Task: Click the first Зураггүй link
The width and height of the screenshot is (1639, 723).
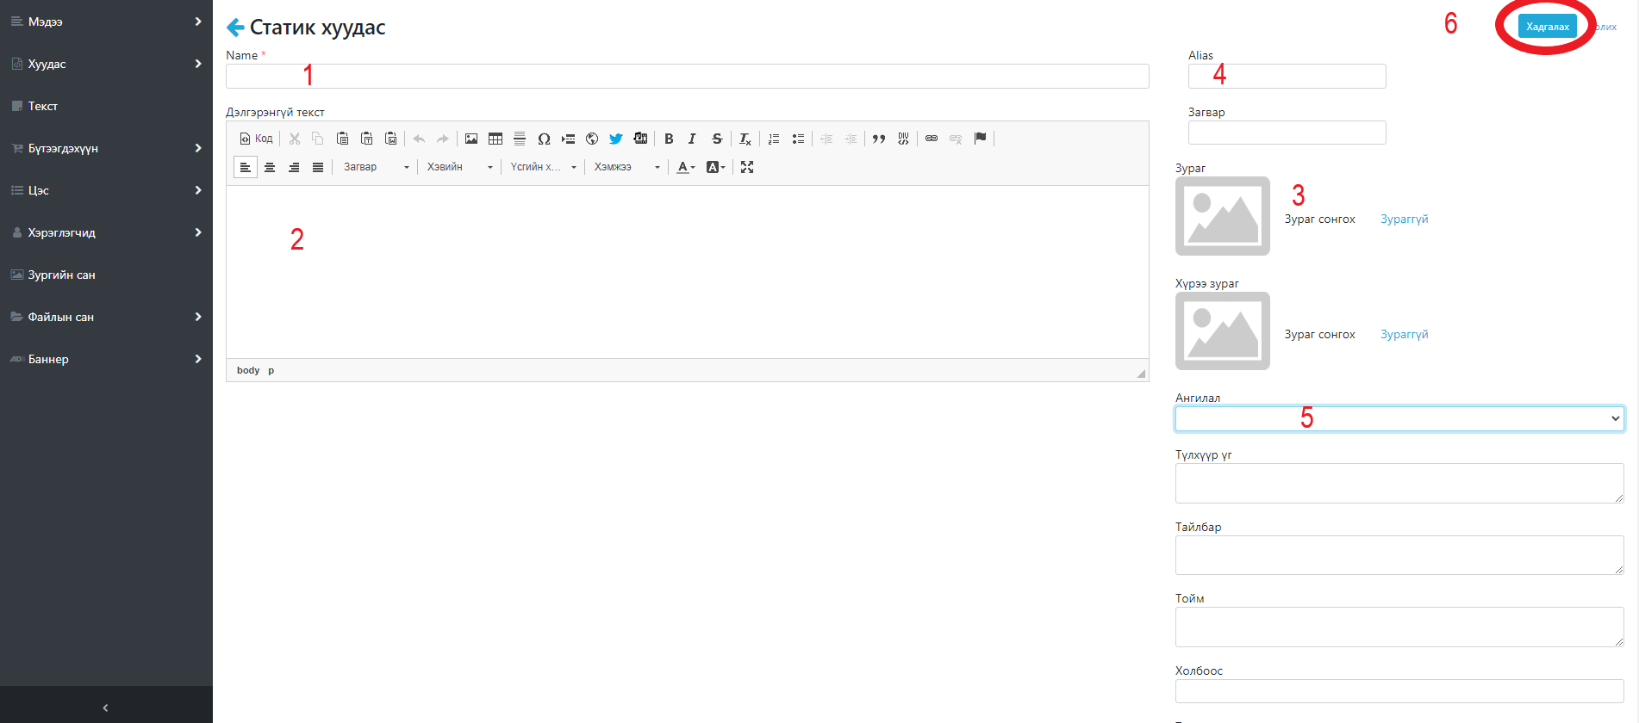Action: click(x=1404, y=219)
